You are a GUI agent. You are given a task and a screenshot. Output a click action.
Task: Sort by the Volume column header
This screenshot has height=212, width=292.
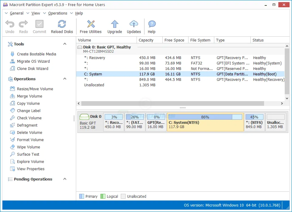pos(107,40)
